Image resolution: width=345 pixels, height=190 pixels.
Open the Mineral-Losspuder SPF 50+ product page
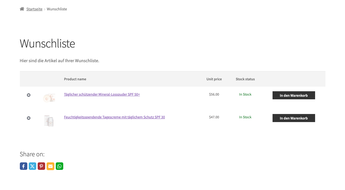[102, 94]
